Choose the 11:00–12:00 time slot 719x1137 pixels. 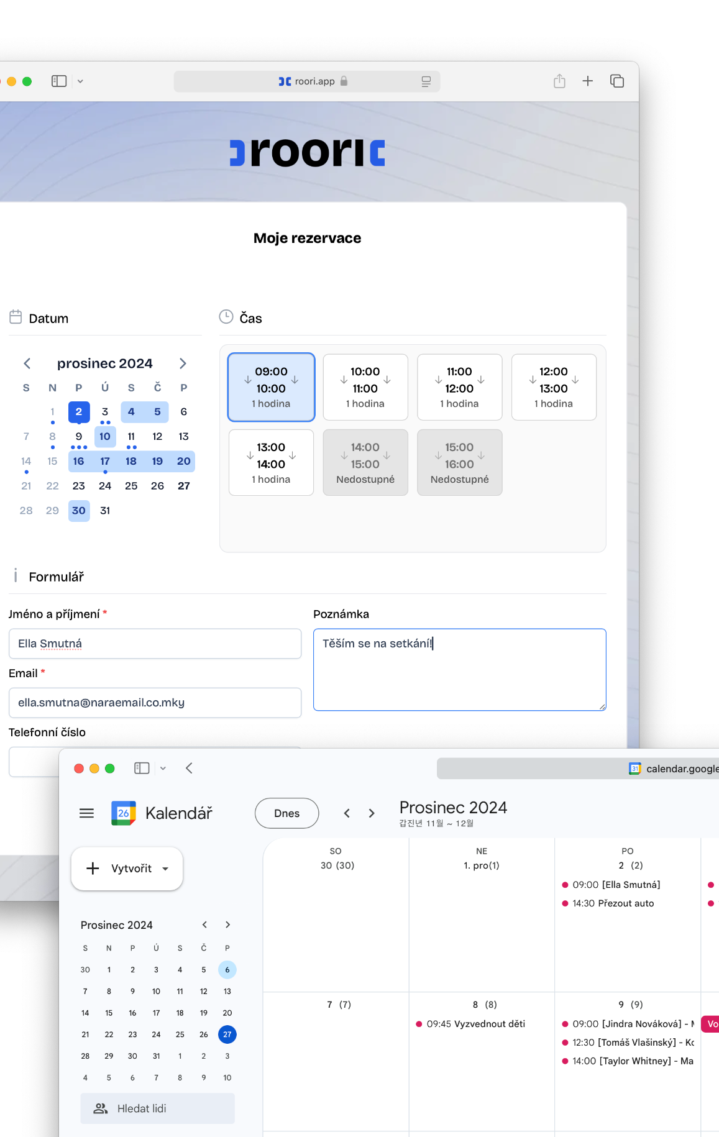pyautogui.click(x=459, y=387)
